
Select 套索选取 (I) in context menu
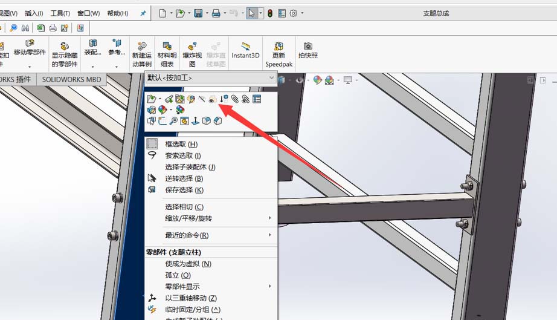click(211, 155)
